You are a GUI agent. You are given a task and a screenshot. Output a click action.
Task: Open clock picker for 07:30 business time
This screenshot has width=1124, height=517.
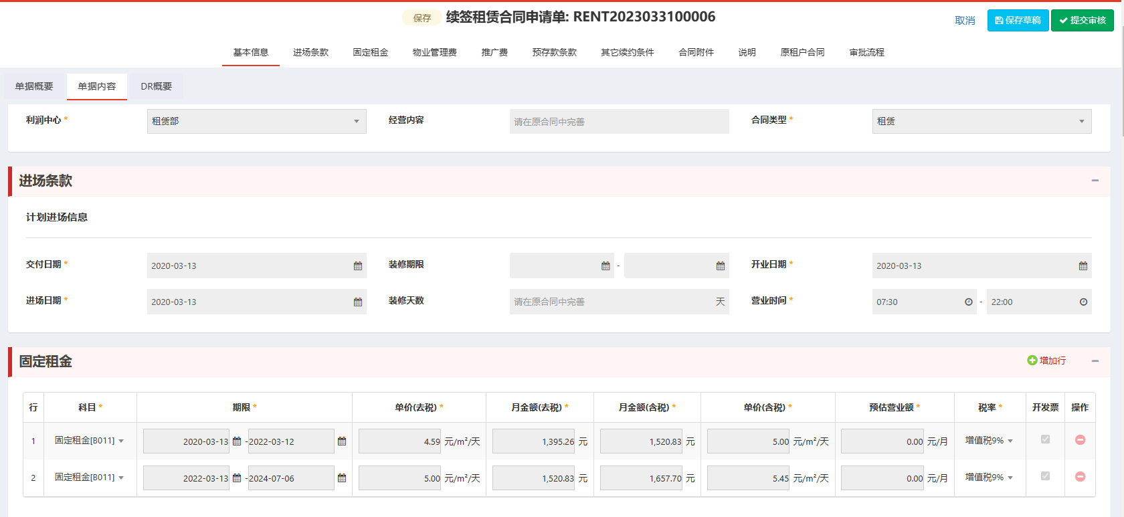click(x=968, y=302)
